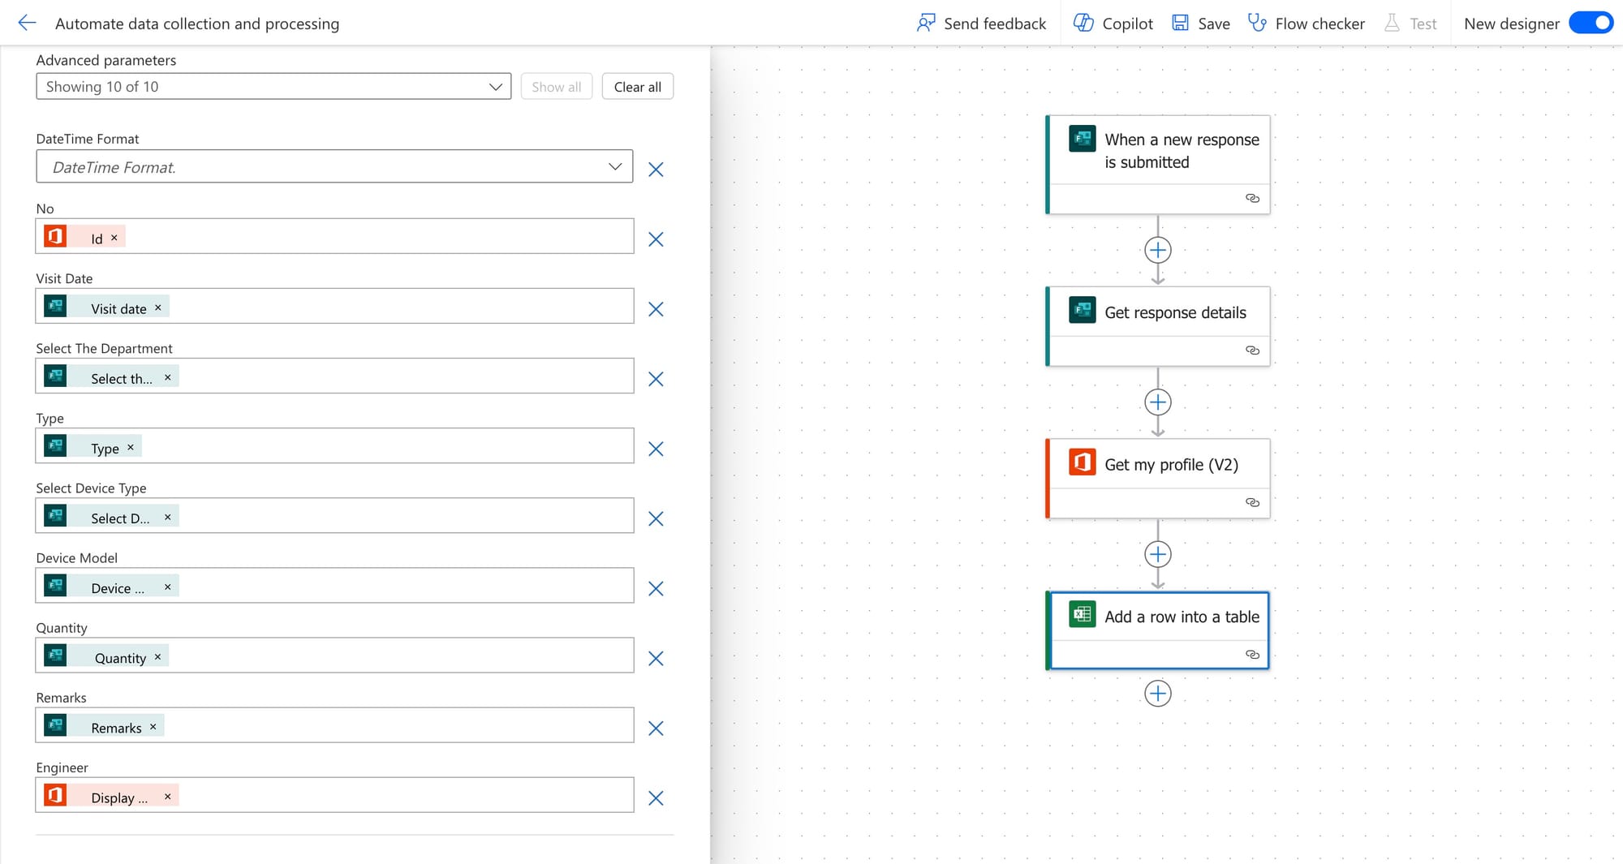The image size is (1623, 864).
Task: Click the Test button
Action: 1410,24
